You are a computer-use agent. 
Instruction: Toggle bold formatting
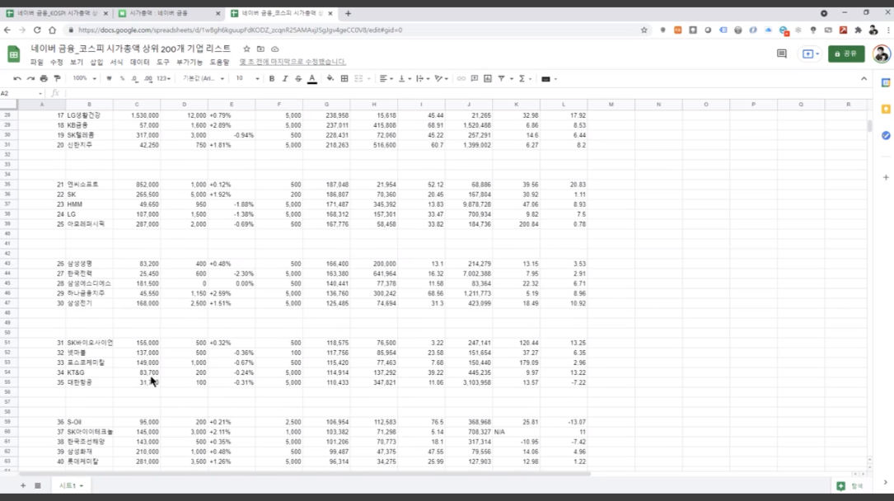(271, 78)
